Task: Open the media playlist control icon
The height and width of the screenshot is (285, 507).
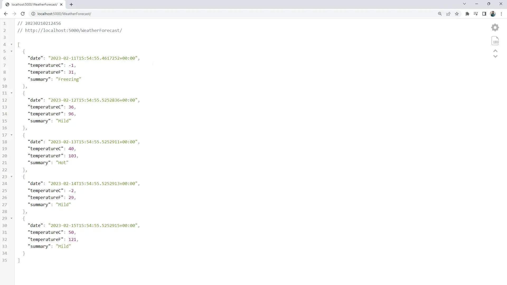Action: pyautogui.click(x=476, y=14)
